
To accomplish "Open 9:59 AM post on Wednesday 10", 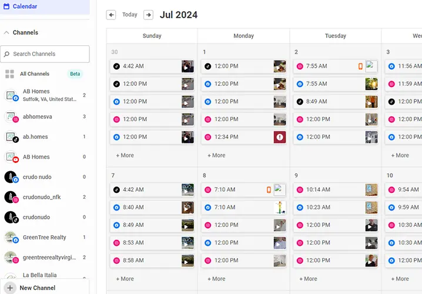I will coord(403,208).
